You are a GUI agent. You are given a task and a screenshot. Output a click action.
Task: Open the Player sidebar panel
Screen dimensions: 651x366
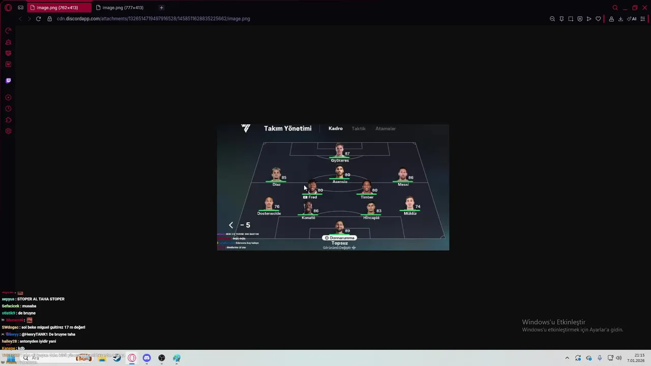(8, 98)
